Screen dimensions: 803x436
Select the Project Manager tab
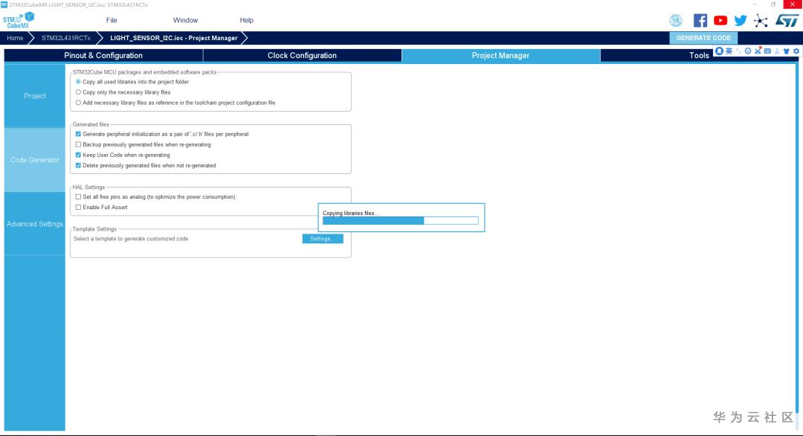pos(500,55)
